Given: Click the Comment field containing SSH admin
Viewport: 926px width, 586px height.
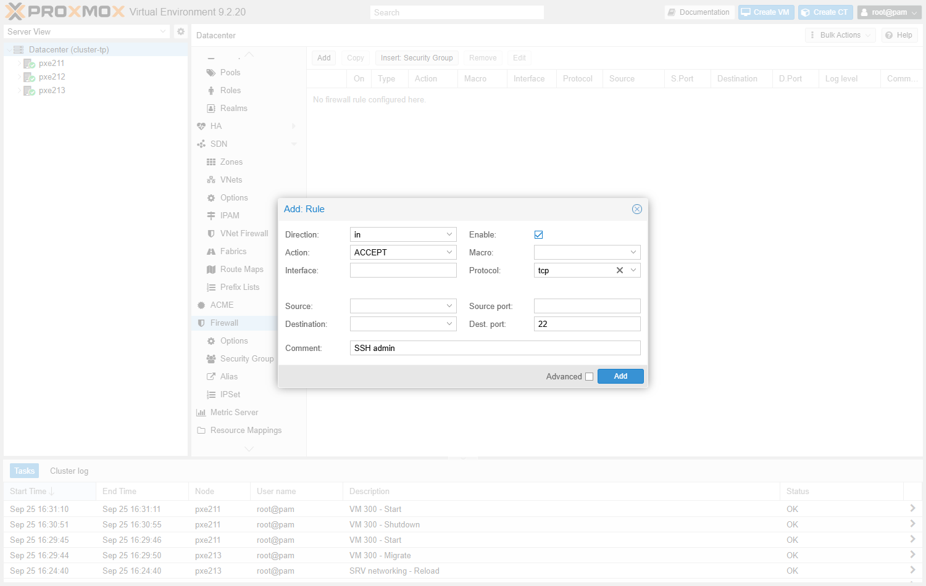Looking at the screenshot, I should [495, 348].
